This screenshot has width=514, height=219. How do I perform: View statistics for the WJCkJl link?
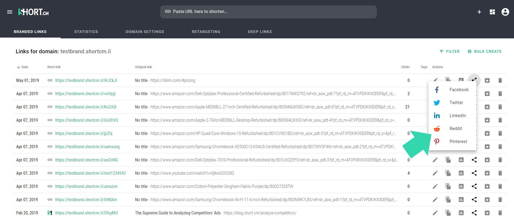[461, 79]
